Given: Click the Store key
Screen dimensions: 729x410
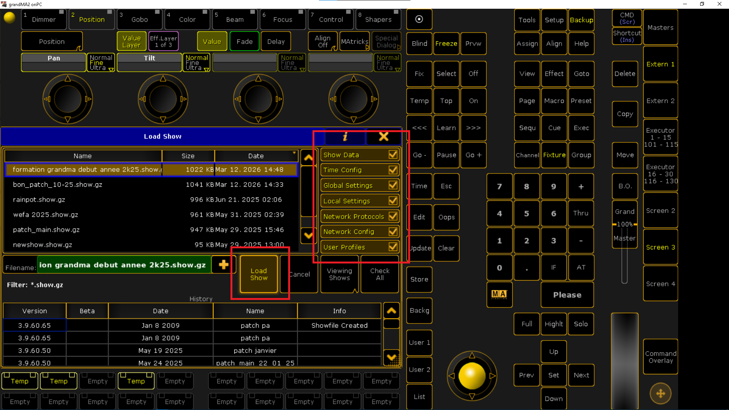Looking at the screenshot, I should pyautogui.click(x=419, y=279).
